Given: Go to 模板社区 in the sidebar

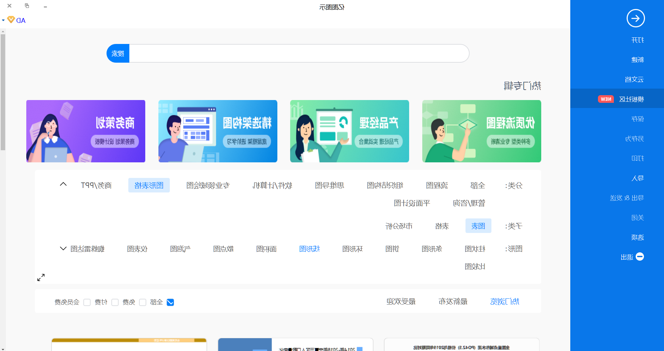Looking at the screenshot, I should point(631,99).
